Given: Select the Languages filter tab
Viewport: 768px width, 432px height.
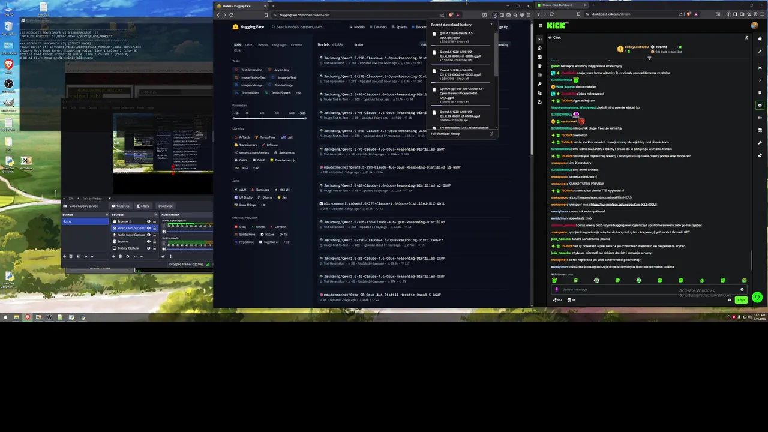Looking at the screenshot, I should point(280,45).
